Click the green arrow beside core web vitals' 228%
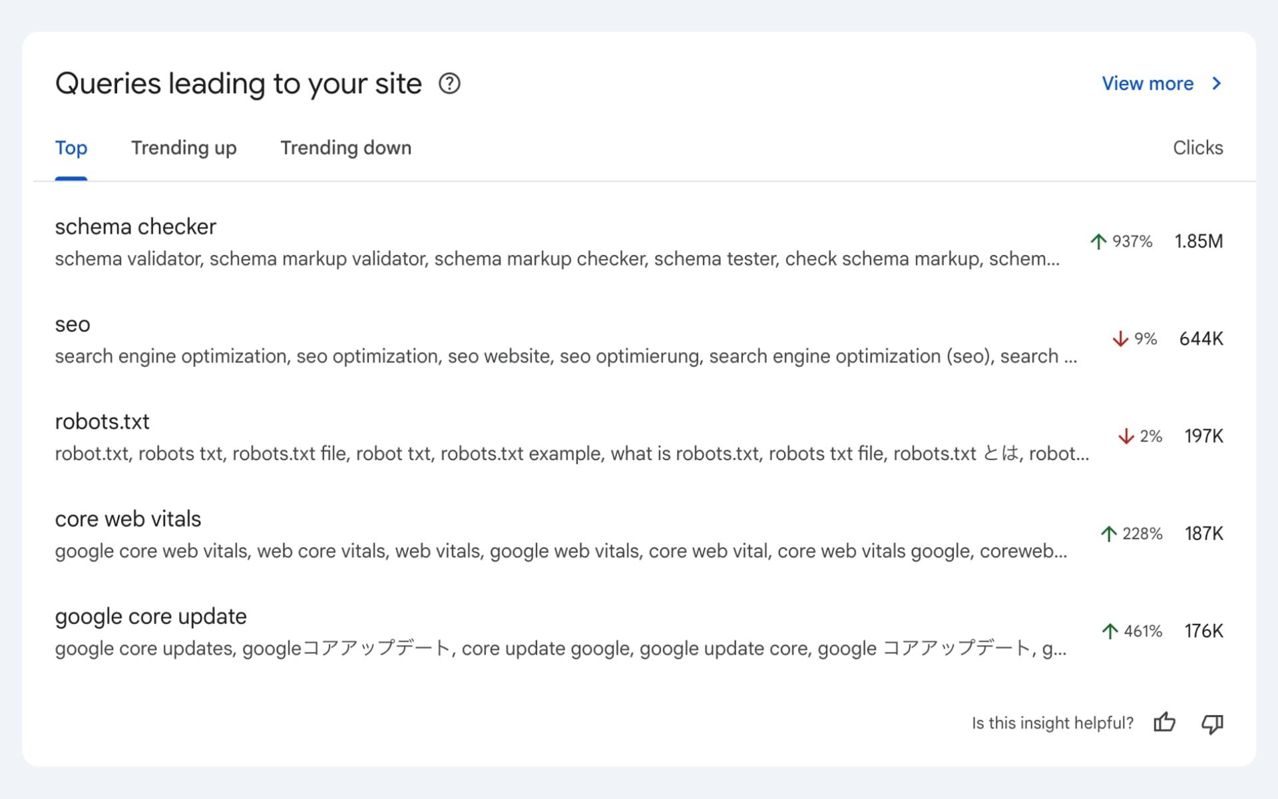Viewport: 1278px width, 799px height. click(x=1108, y=533)
